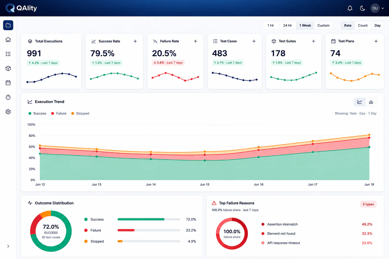
Task: Switch to Count view
Action: 363,25
